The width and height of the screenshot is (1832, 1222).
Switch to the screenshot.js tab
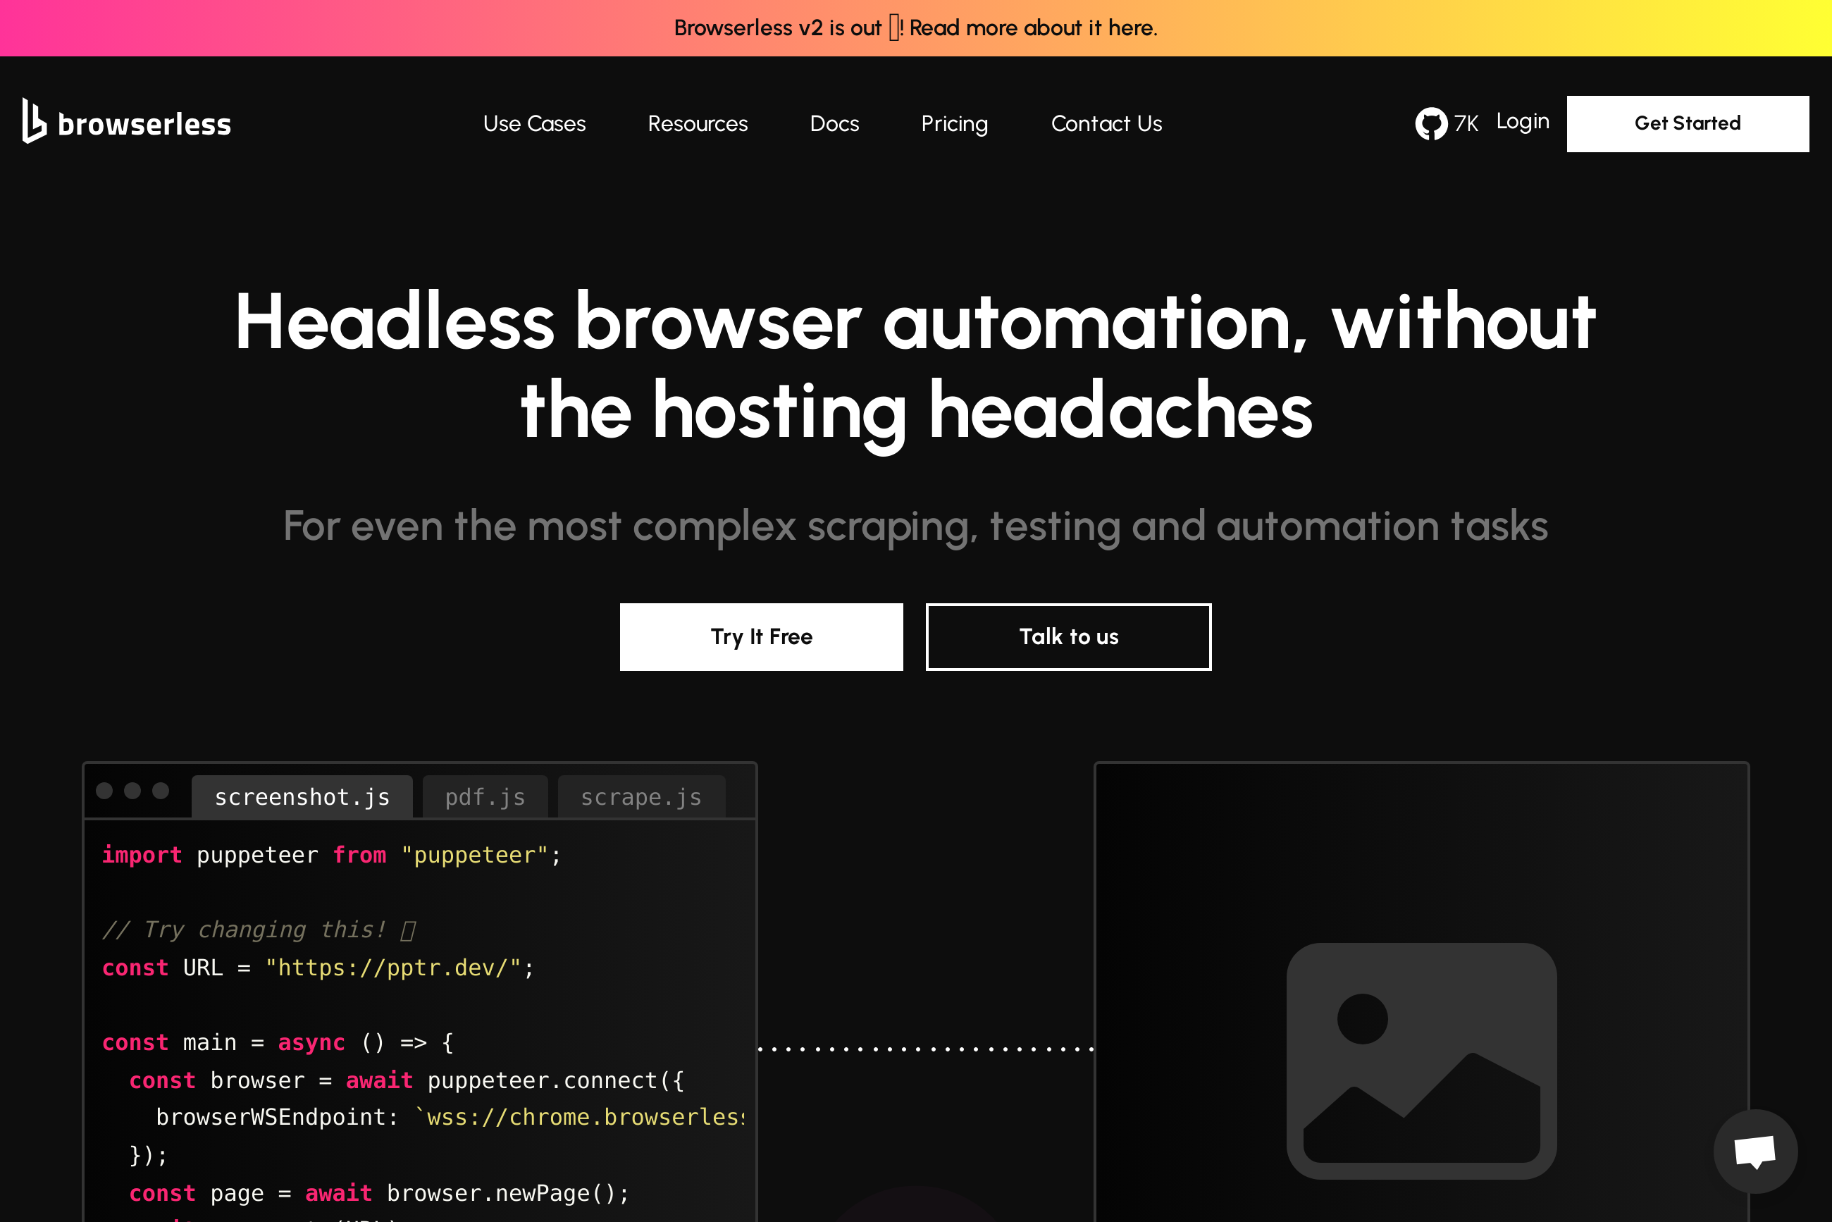302,797
